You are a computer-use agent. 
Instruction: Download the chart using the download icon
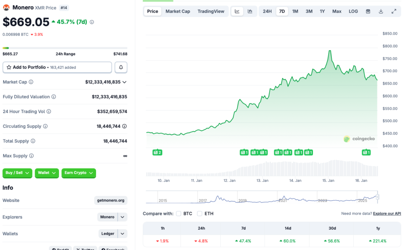pyautogui.click(x=381, y=11)
